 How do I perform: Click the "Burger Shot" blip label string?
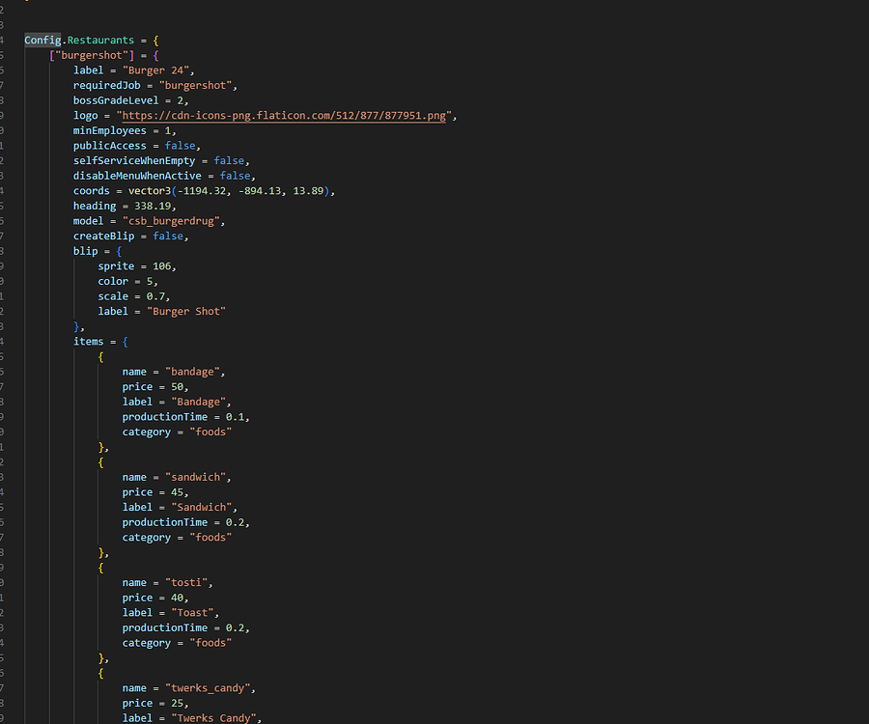click(186, 312)
